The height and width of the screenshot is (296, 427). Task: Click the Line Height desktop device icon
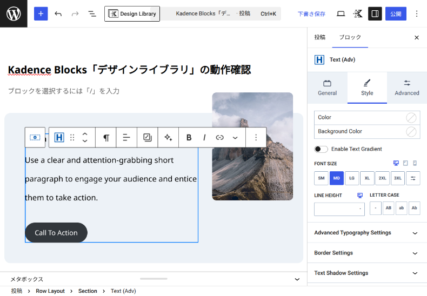[x=360, y=196]
